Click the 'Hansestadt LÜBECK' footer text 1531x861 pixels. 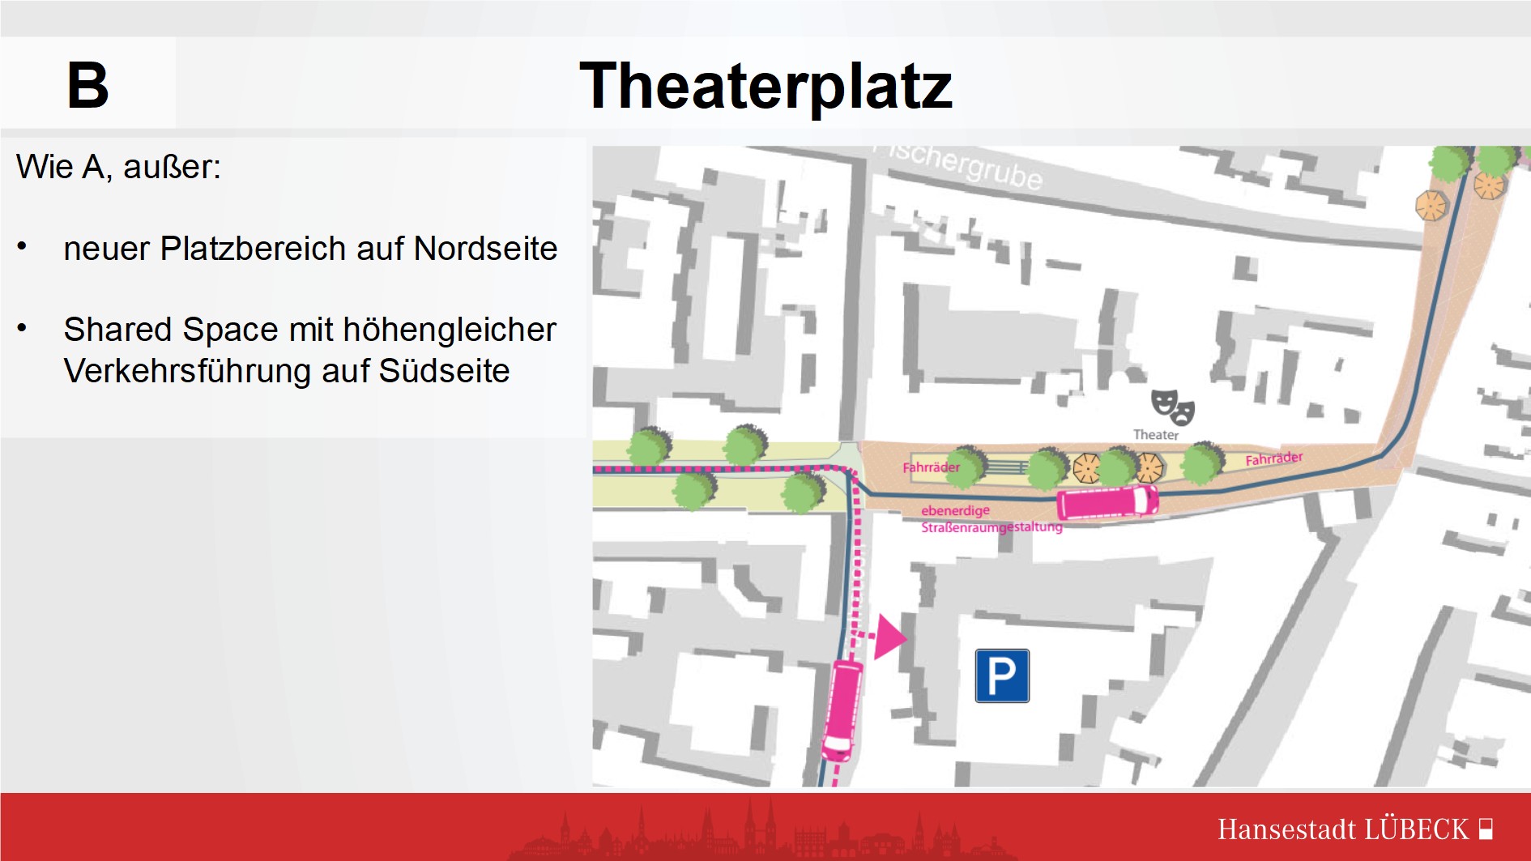(x=1342, y=829)
